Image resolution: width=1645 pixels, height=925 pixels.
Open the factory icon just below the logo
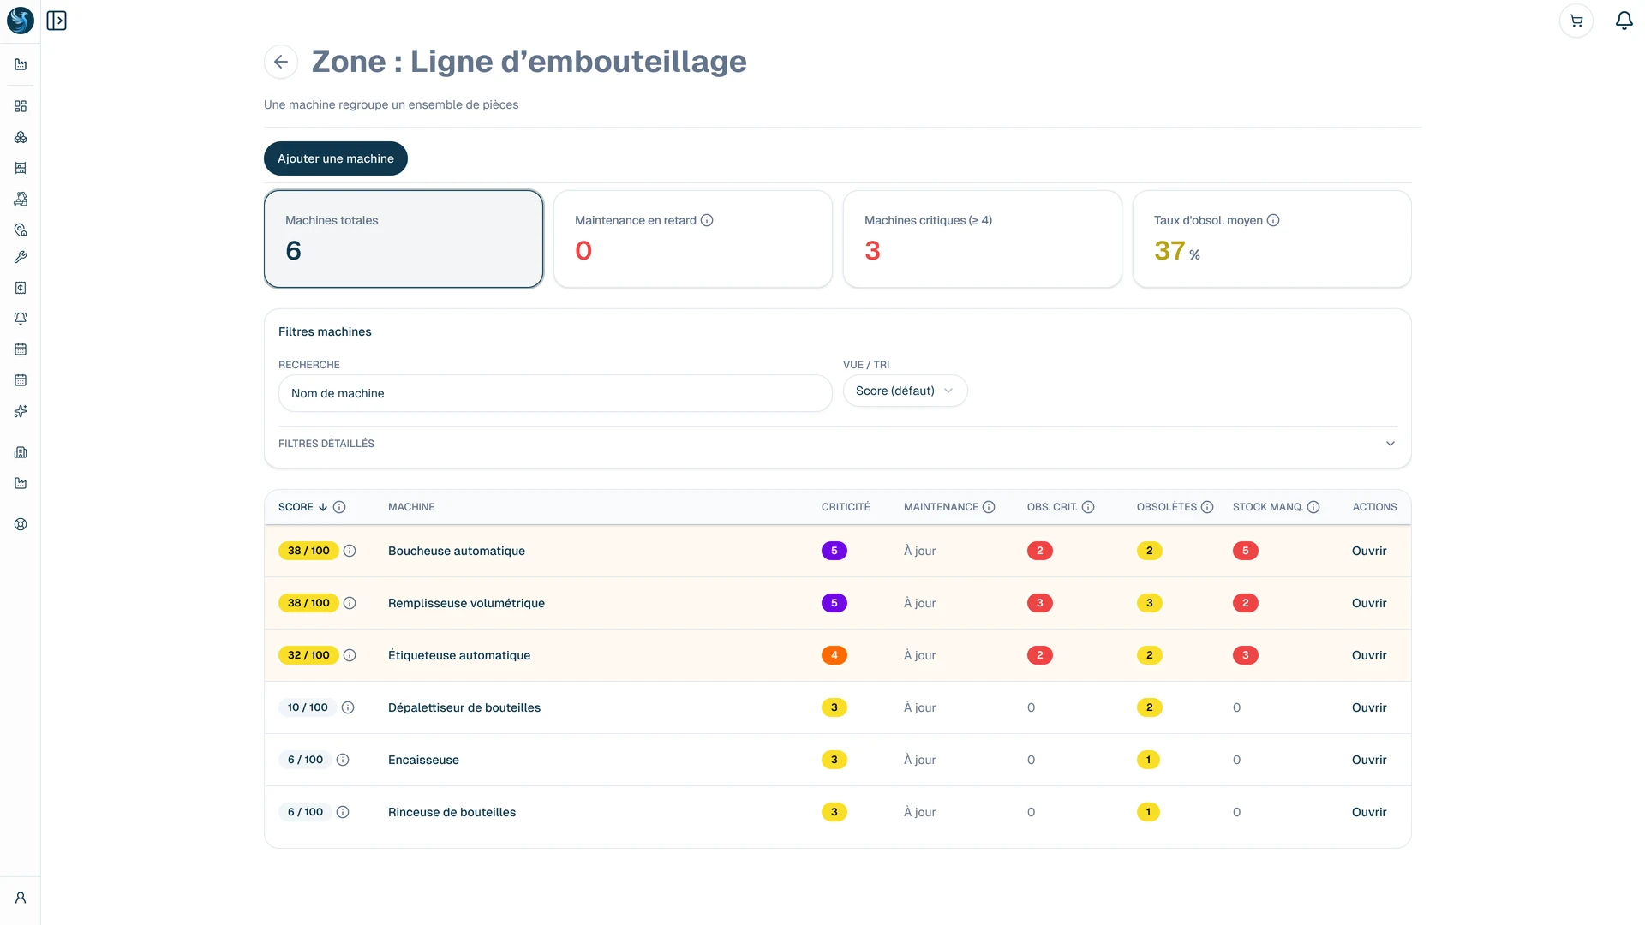click(x=21, y=64)
